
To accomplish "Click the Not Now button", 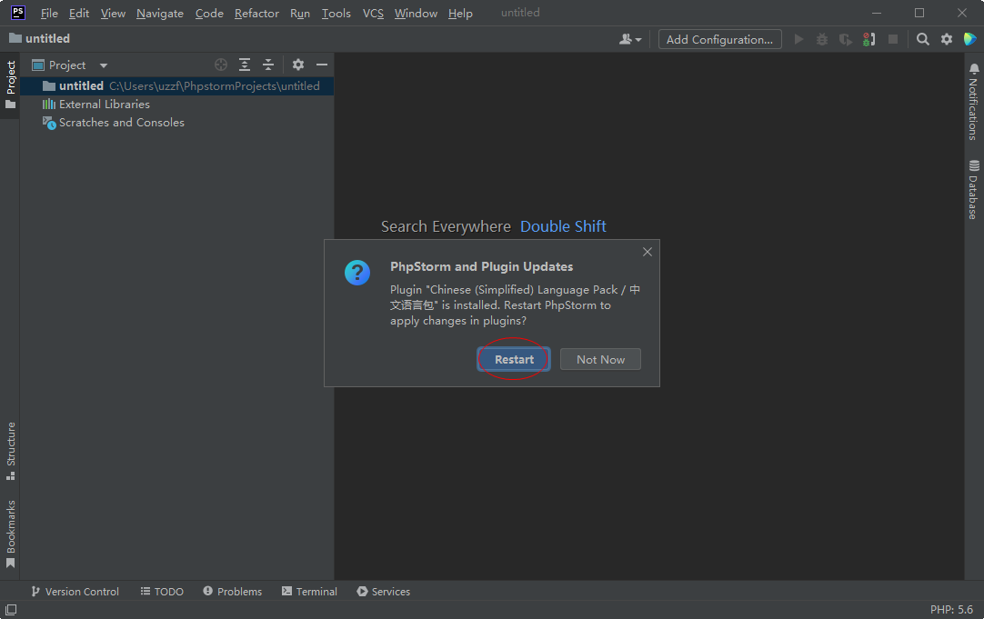I will click(600, 359).
